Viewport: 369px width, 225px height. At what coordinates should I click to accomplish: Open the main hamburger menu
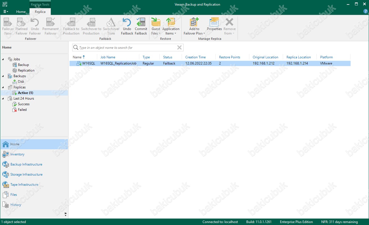[x=6, y=12]
